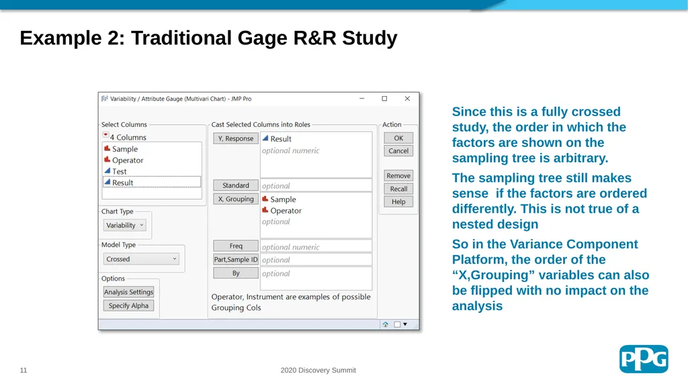688x386 pixels.
Task: Click the Freq role button
Action: pos(236,246)
